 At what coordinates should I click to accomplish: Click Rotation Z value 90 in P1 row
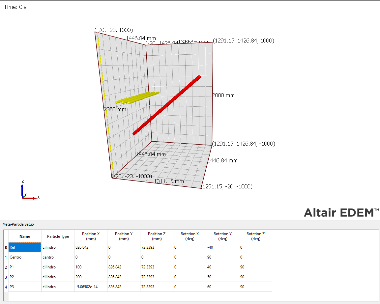click(256, 267)
